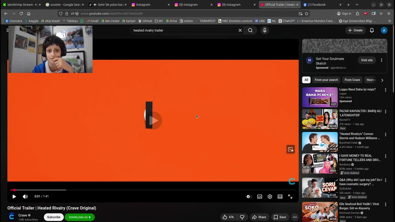Image resolution: width=395 pixels, height=222 pixels.
Task: Select the 'From your search' filter chip
Action: [326, 80]
